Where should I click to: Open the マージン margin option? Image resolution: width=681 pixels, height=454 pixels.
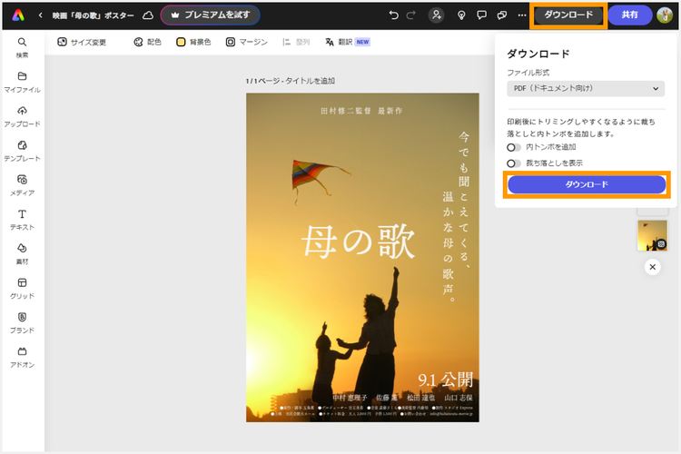click(x=247, y=42)
